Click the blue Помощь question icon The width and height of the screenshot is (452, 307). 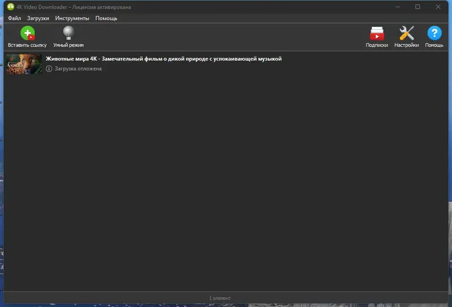434,33
